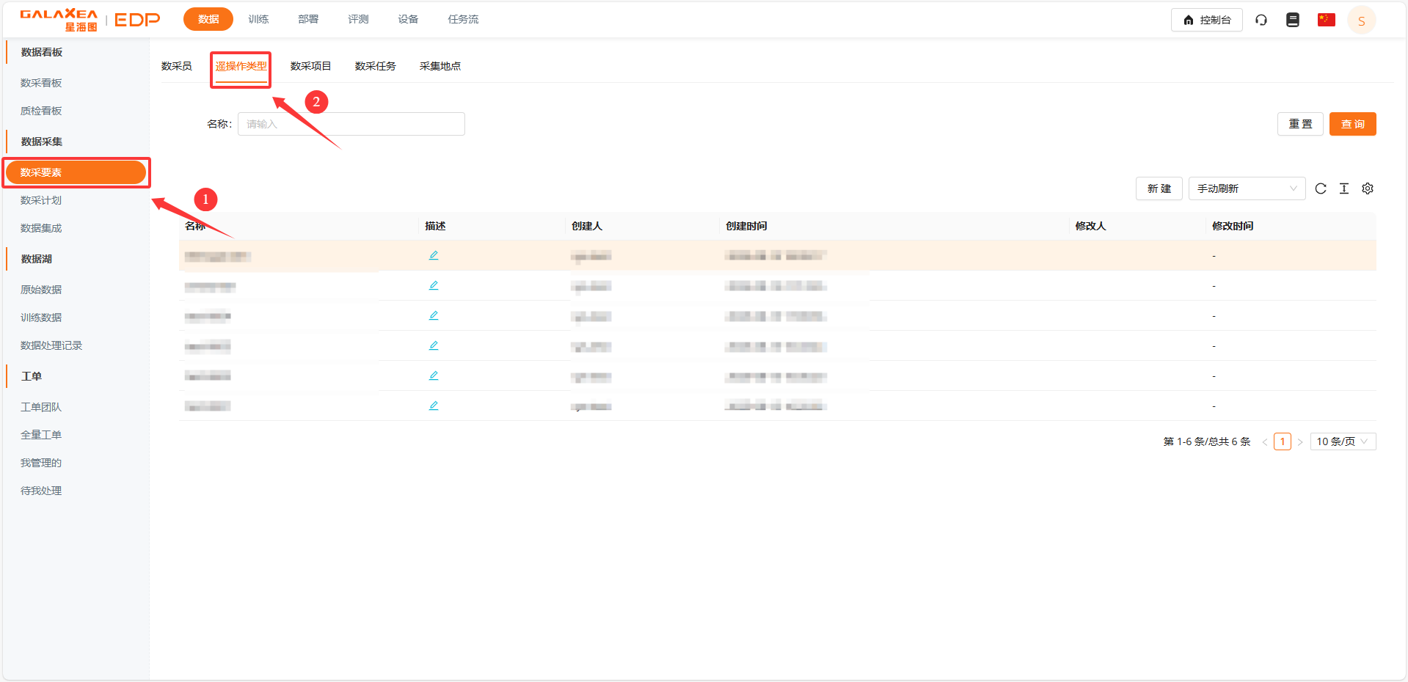Open the documentation book icon
This screenshot has width=1408, height=682.
[1293, 20]
